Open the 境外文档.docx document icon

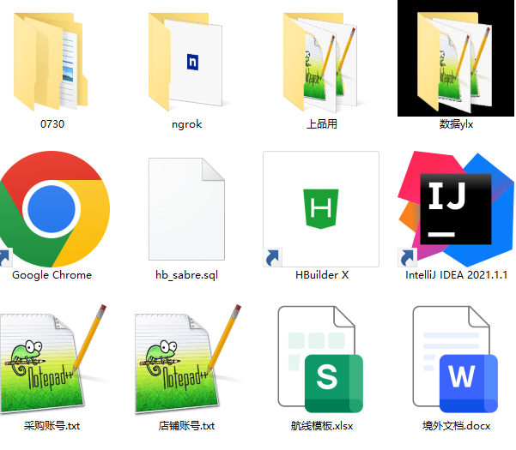[455, 359]
